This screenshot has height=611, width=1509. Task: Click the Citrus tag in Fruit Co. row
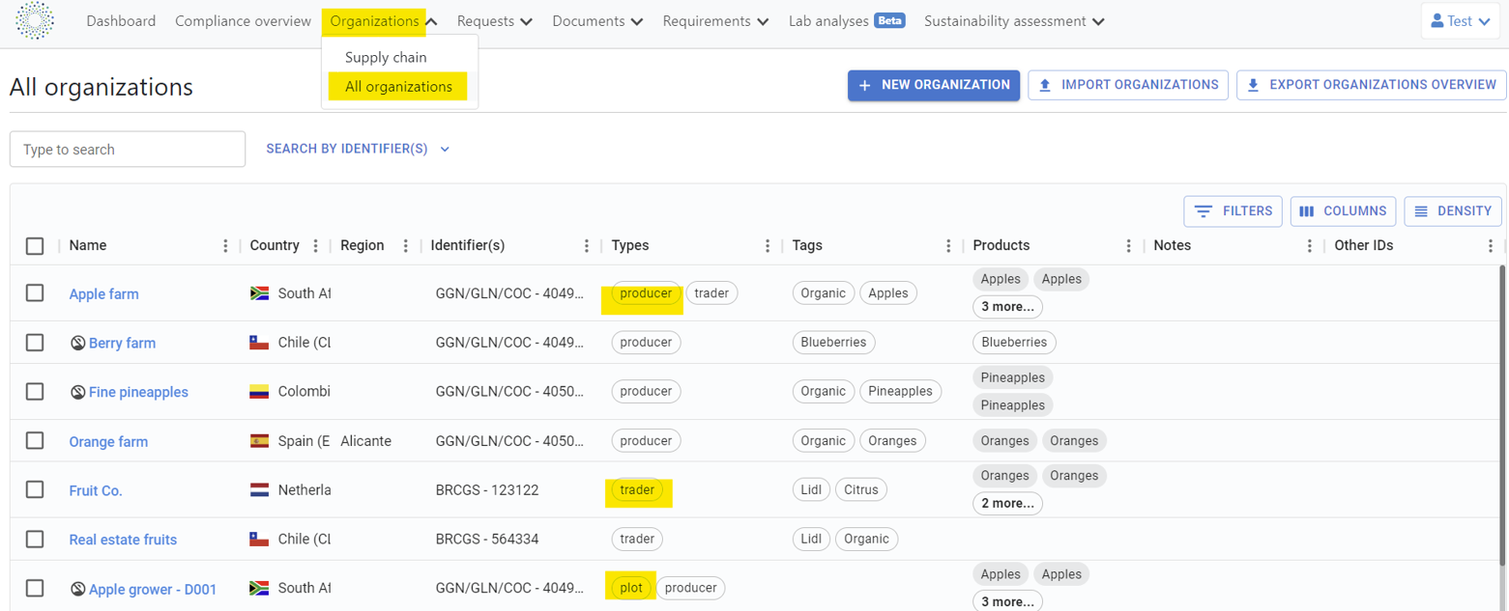861,489
